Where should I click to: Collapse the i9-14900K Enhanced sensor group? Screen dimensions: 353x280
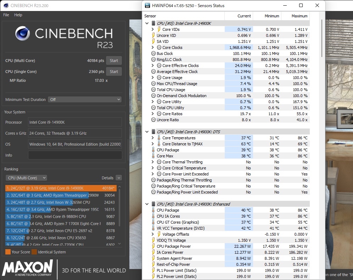pyautogui.click(x=147, y=204)
